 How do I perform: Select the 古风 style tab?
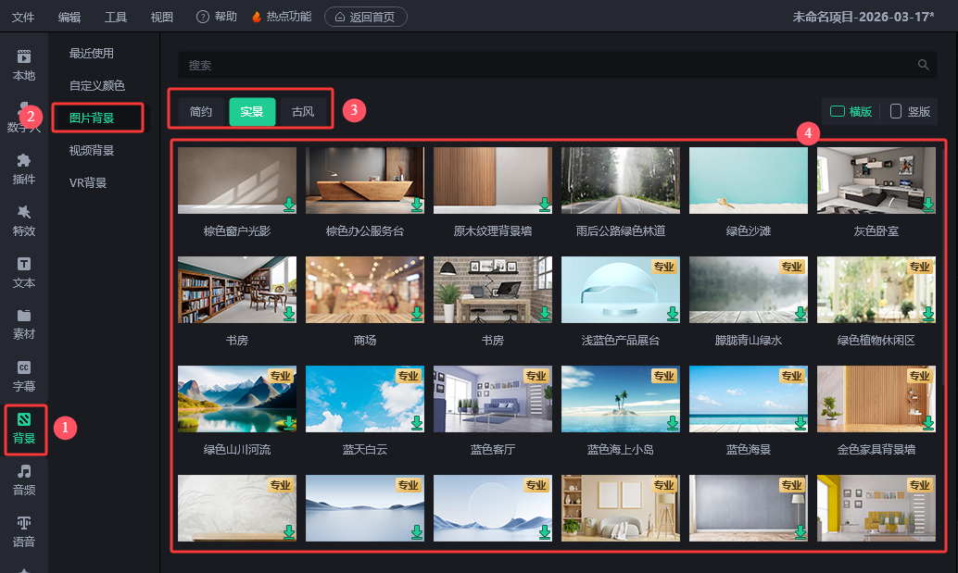[x=303, y=112]
